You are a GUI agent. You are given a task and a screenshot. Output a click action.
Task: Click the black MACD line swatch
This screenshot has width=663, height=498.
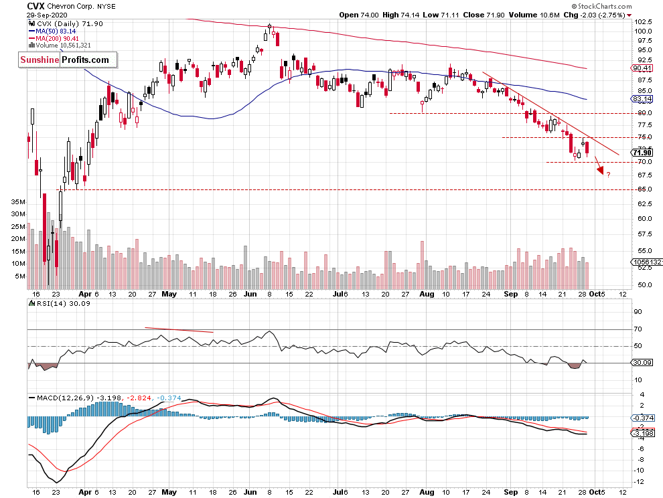(x=31, y=398)
